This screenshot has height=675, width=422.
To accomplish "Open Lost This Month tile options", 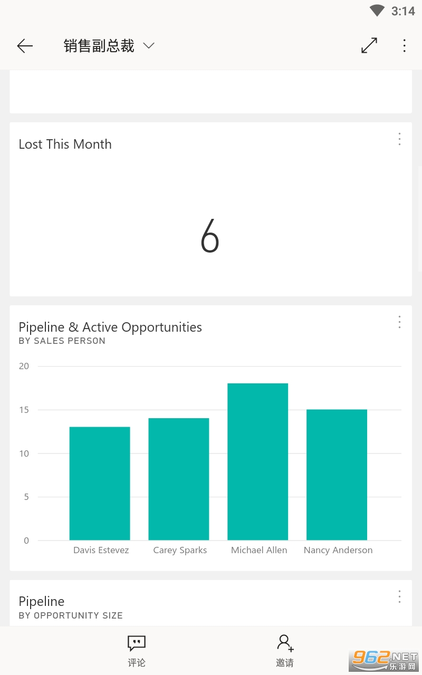I will click(399, 139).
